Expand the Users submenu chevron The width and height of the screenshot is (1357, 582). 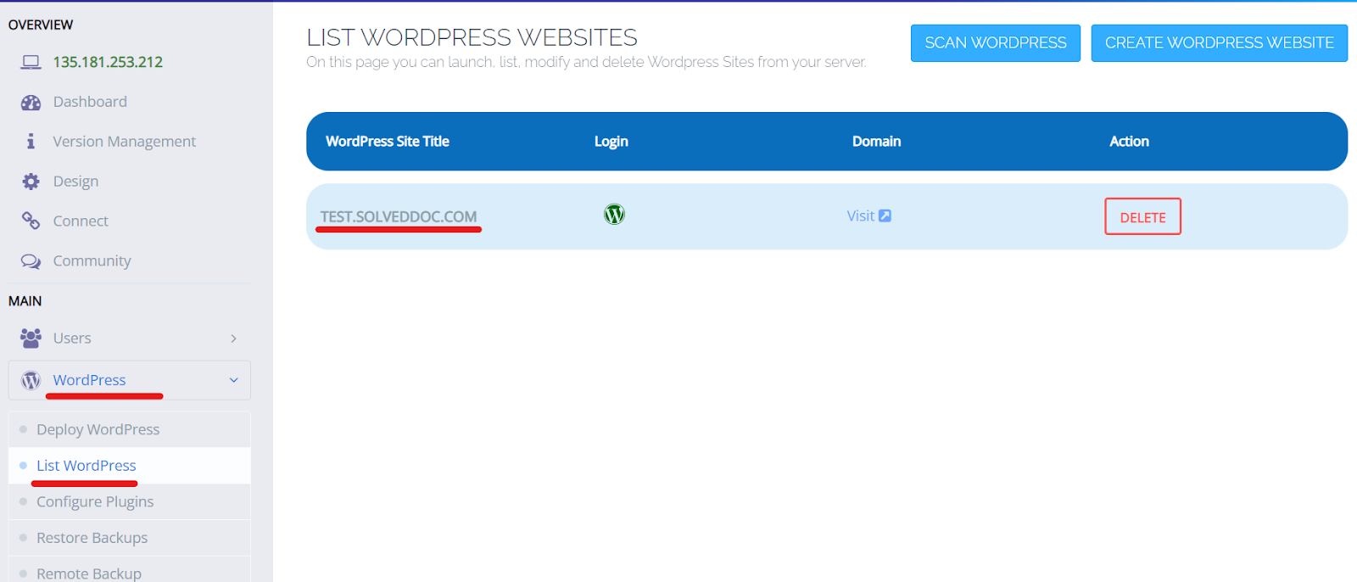(233, 339)
